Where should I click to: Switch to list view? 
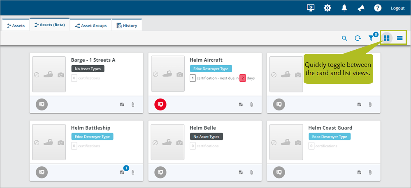[399, 38]
